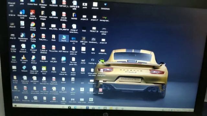Image resolution: width=207 pixels, height=116 pixels.
Task: Open the Mail app in taskbar
Action: coord(93,108)
